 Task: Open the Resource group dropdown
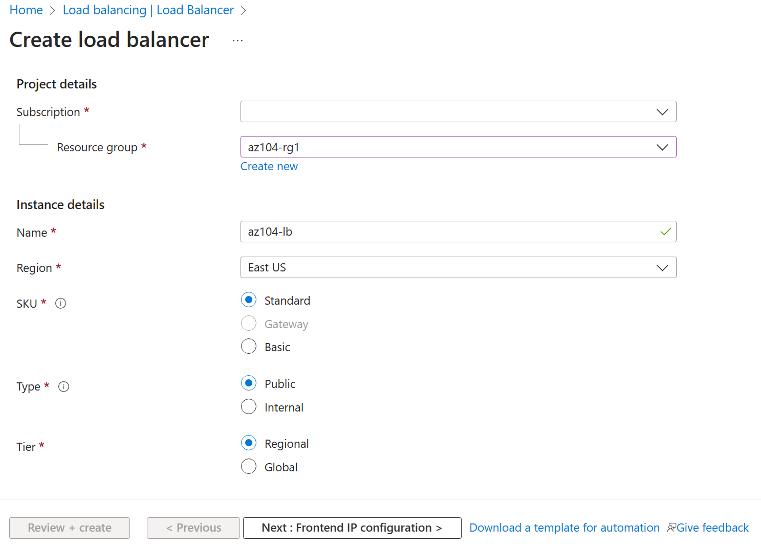point(662,147)
